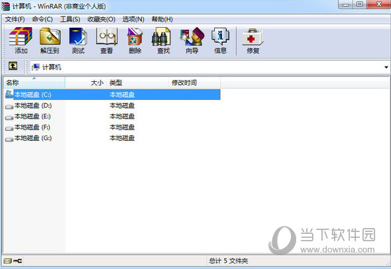Sort by 名称 column header
The width and height of the screenshot is (391, 269).
click(34, 83)
